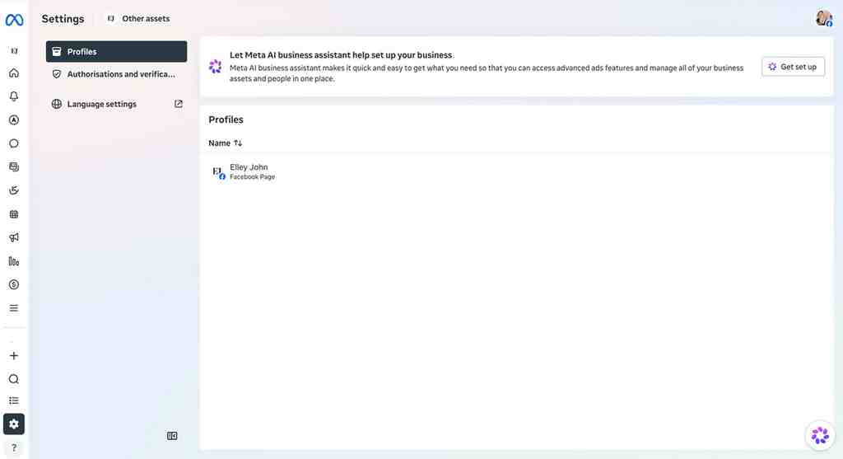The image size is (843, 459).
Task: Open Language settings menu item
Action: (x=116, y=104)
